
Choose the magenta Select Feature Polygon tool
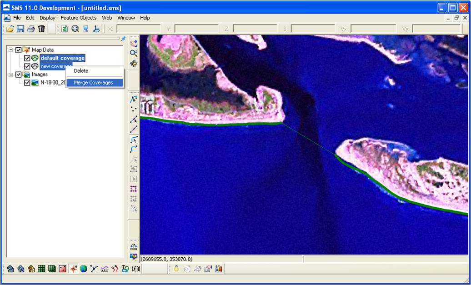pos(134,189)
